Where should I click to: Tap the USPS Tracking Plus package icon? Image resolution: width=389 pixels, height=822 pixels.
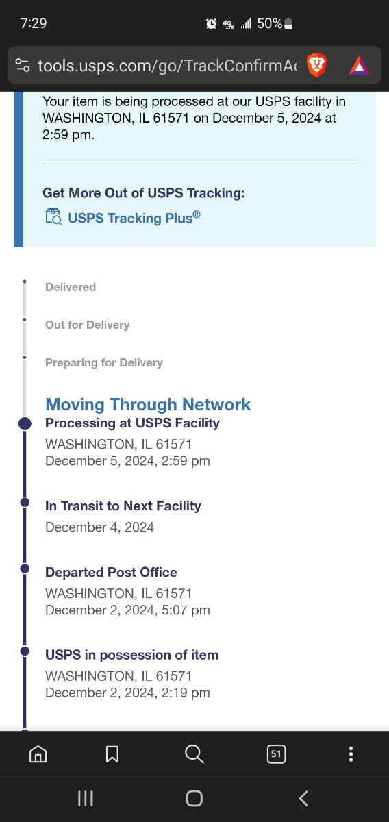click(53, 218)
